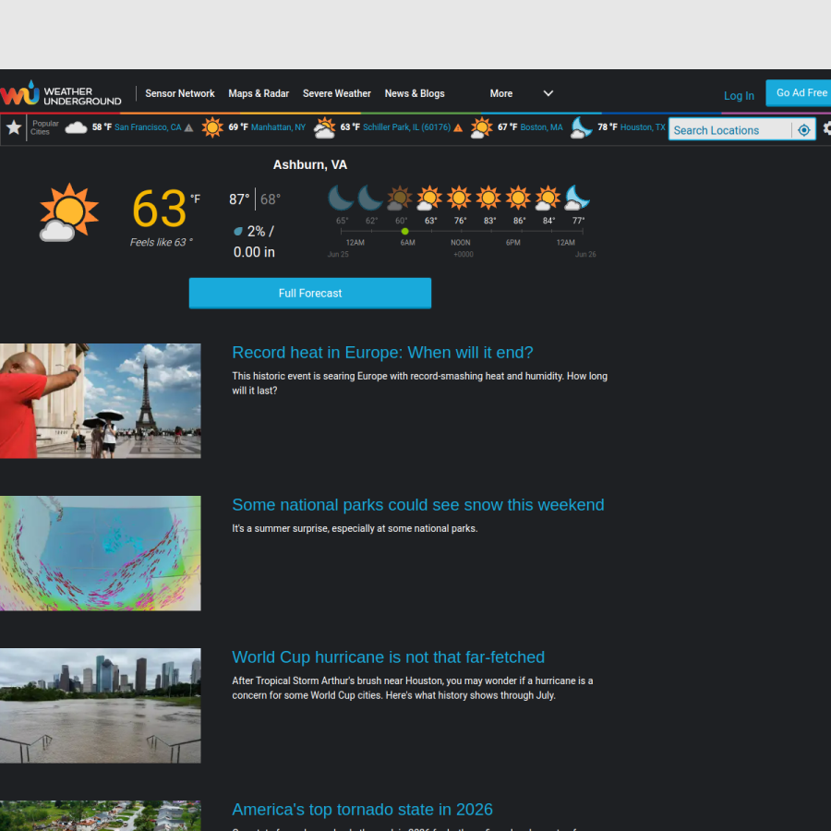The height and width of the screenshot is (831, 831).
Task: Click the favorites star icon
Action: 14,127
